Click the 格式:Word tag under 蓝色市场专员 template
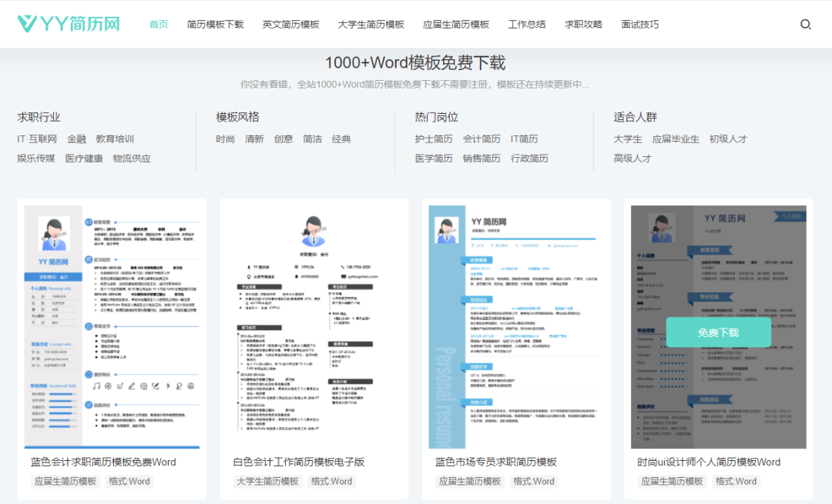Screen dimensions: 832x504 click(534, 480)
